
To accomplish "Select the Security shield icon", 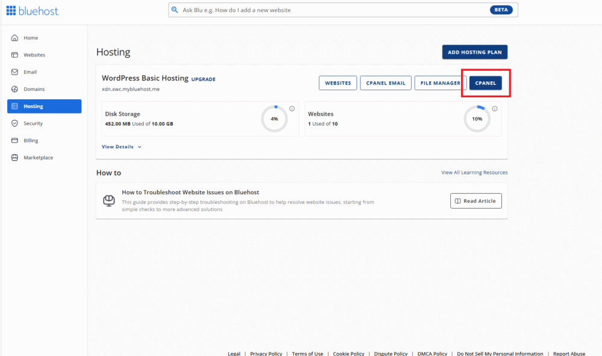I will tap(14, 123).
